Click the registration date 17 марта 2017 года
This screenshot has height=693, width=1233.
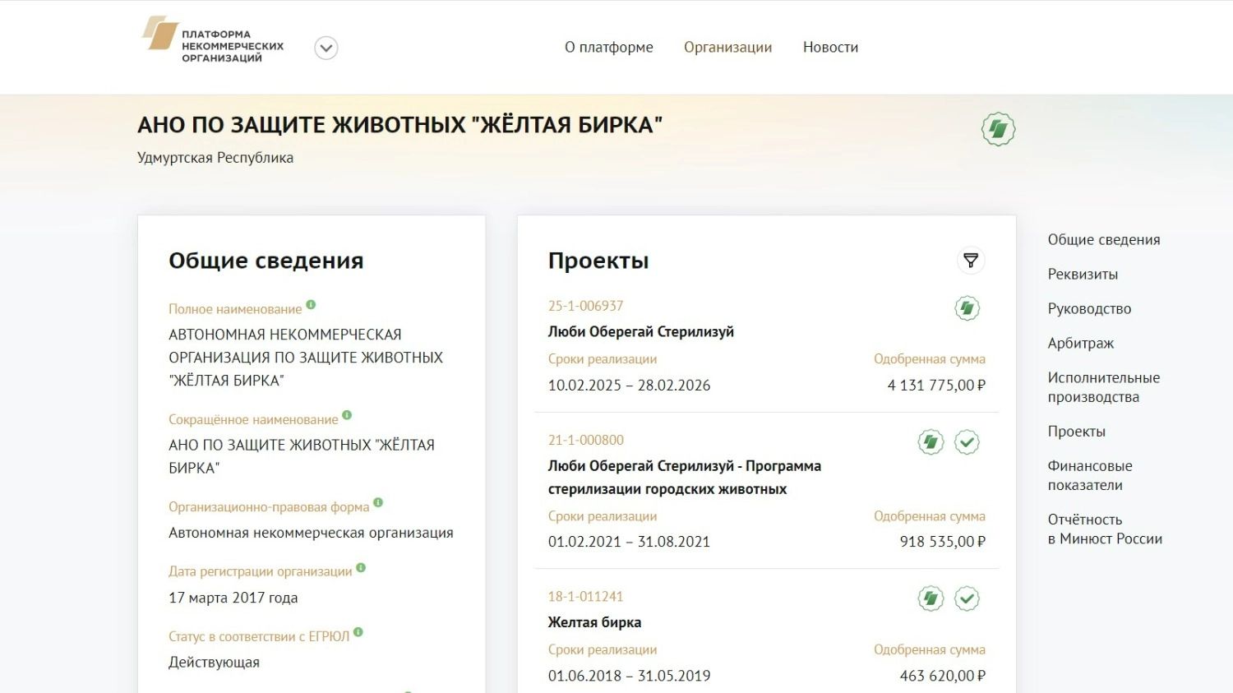[233, 598]
